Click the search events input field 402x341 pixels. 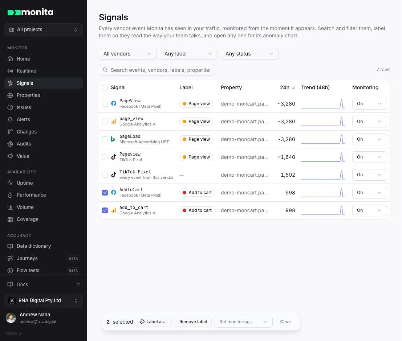click(x=157, y=70)
